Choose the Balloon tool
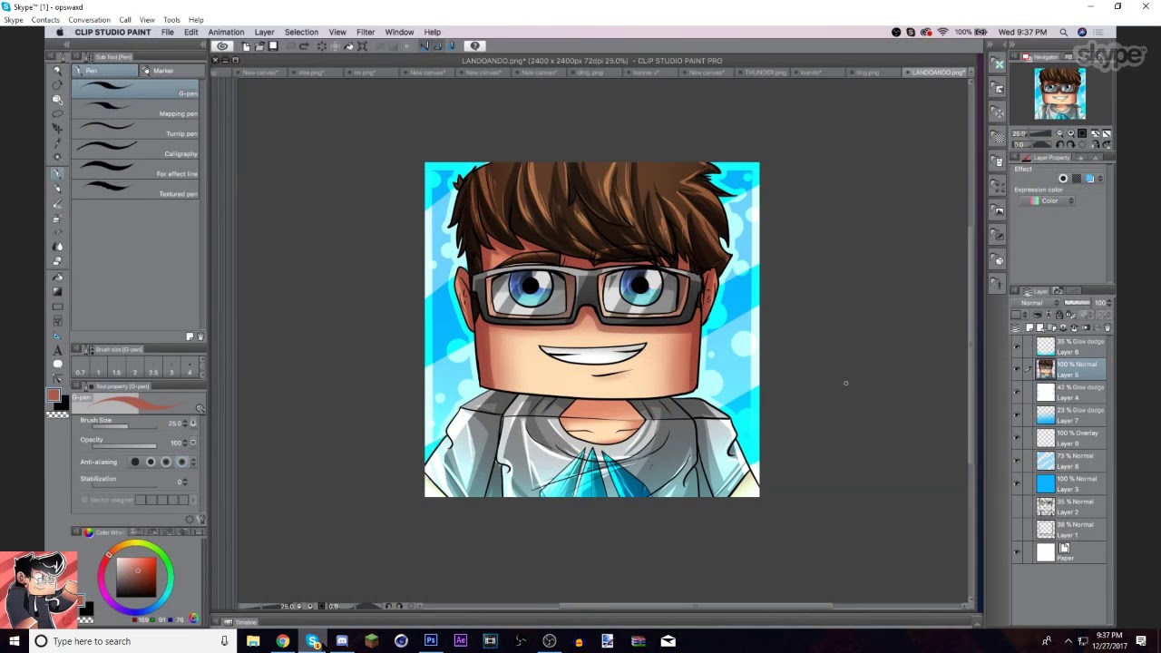1161x653 pixels. pos(57,365)
